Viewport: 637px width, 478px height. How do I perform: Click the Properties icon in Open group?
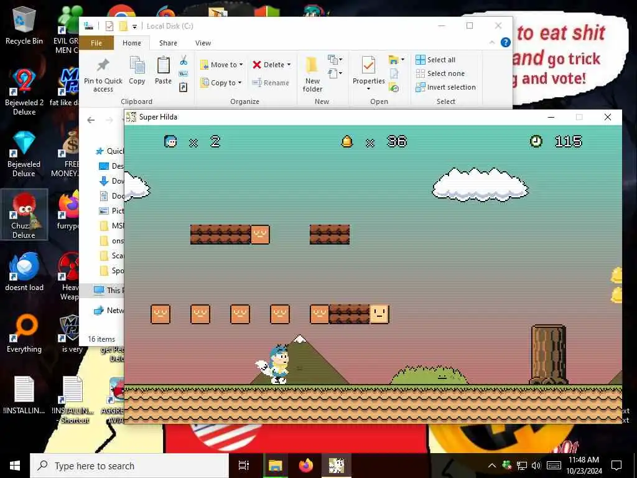coord(368,71)
